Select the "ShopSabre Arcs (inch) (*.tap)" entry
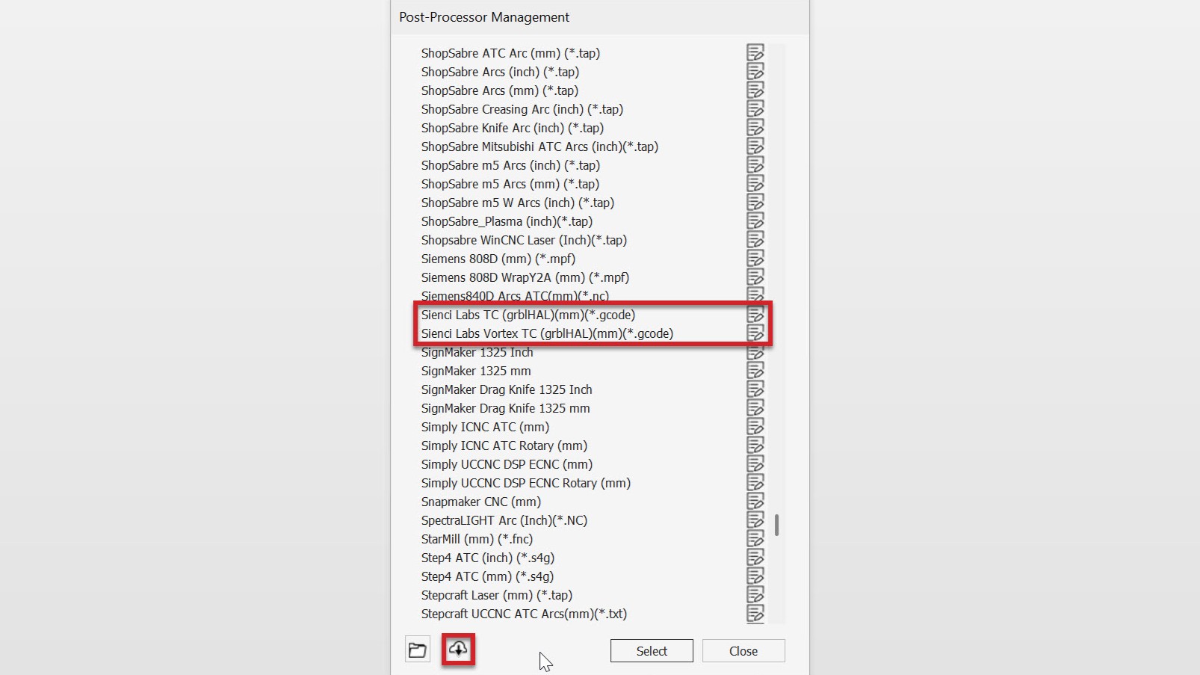Viewport: 1200px width, 675px height. (500, 72)
